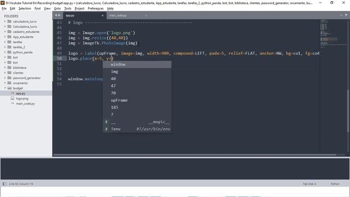Expand the calculadora_lucro folder

point(5,21)
